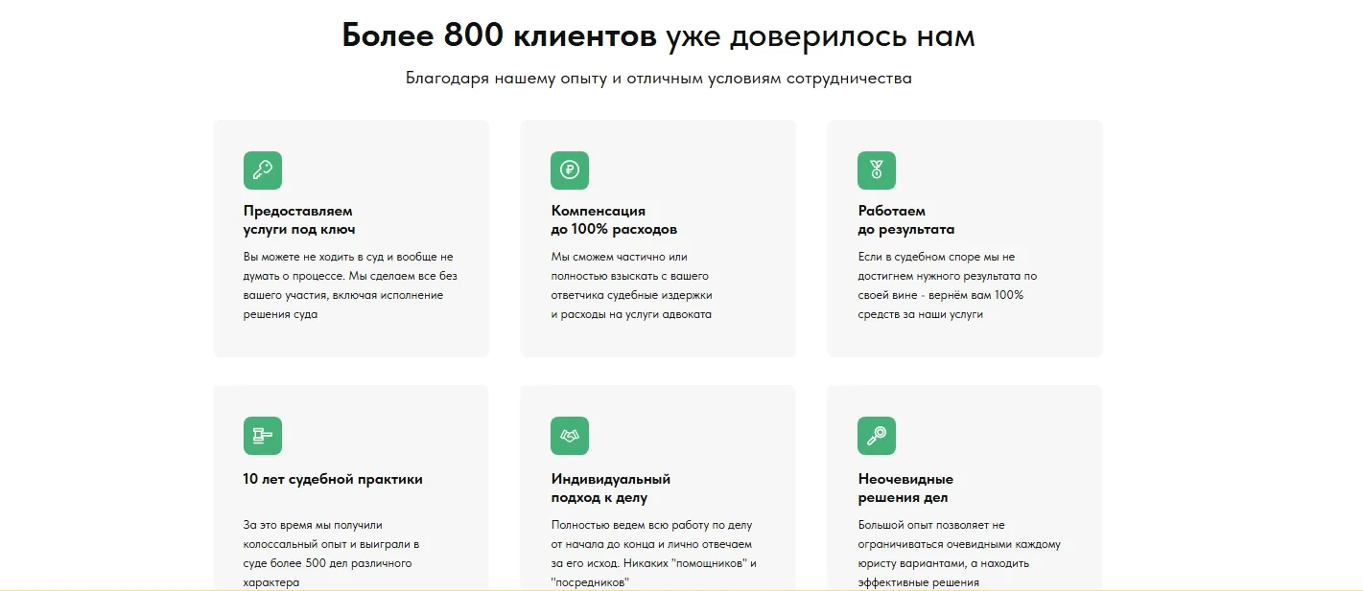Click the green medal icon
The height and width of the screenshot is (591, 1363).
(x=877, y=170)
